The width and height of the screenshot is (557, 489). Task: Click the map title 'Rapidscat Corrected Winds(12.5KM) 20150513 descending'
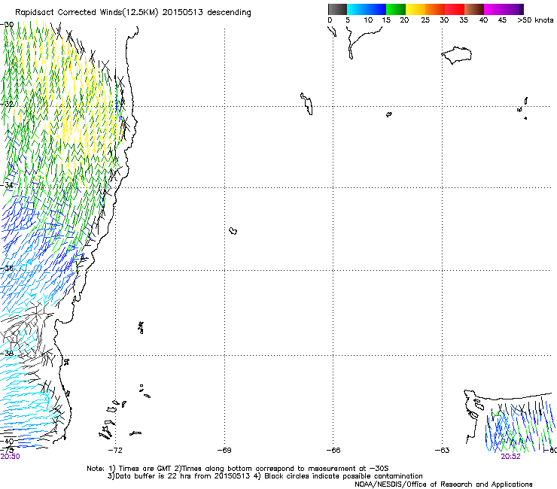point(133,13)
